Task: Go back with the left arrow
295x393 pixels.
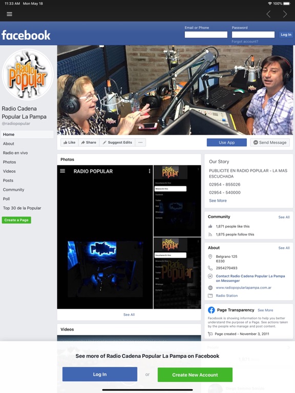Action: [x=268, y=14]
